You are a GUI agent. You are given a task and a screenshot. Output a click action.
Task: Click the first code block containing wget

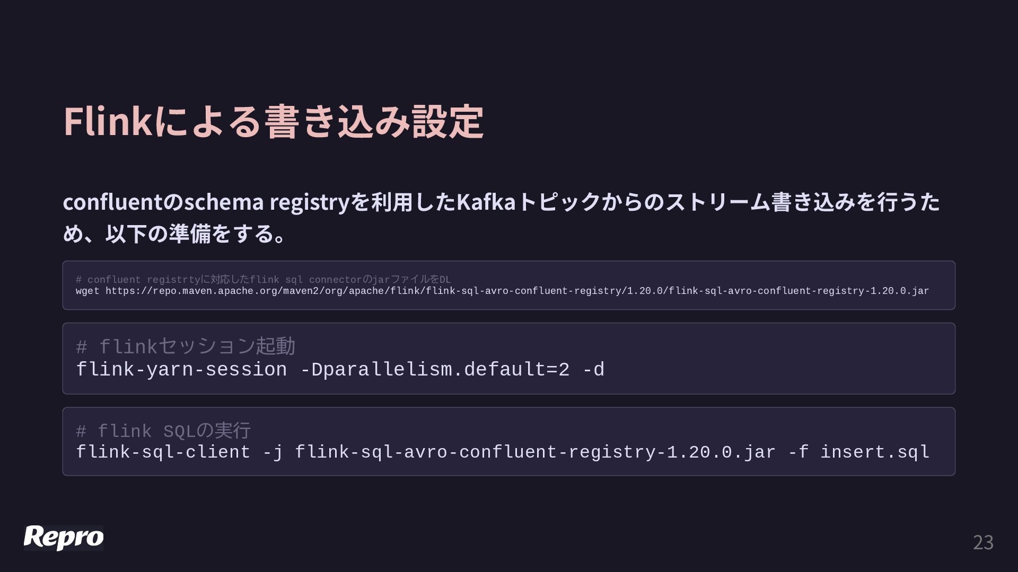[x=509, y=285]
